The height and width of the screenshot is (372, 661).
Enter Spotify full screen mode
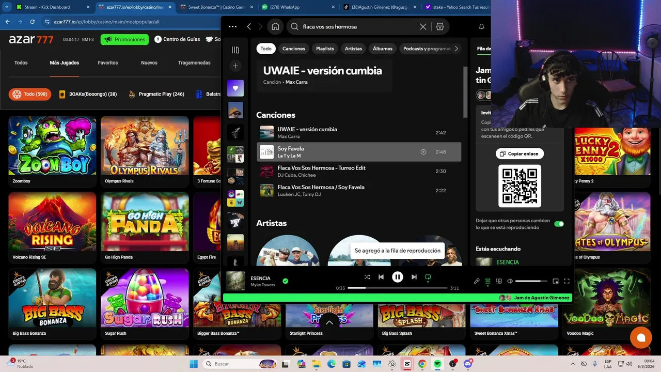[x=566, y=281]
